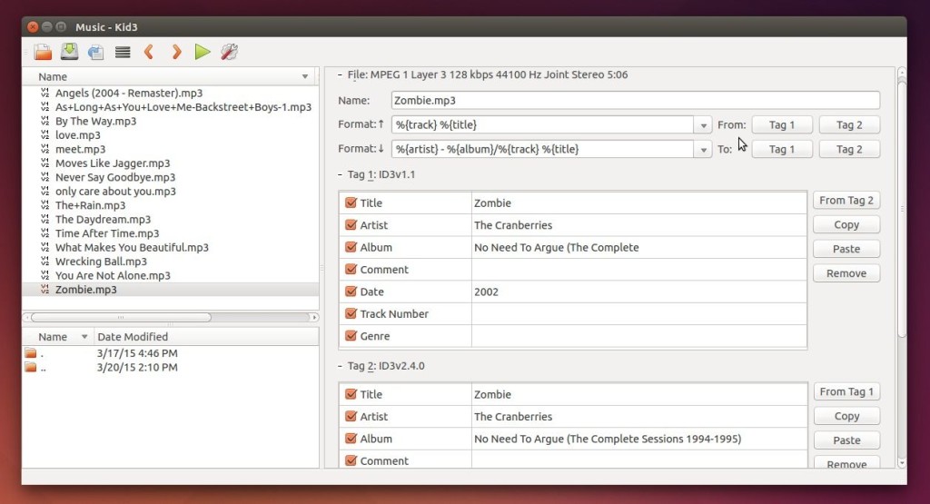This screenshot has height=504, width=930.
Task: Click the From Tag 2 button
Action: (x=846, y=201)
